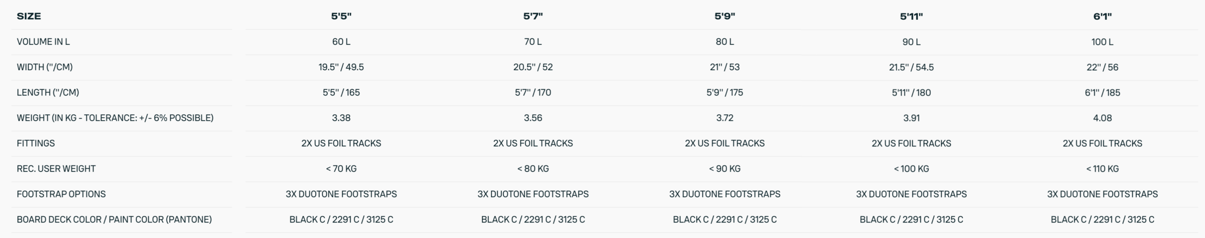Click the < 100 KG user weight cell
The height and width of the screenshot is (238, 1205).
coord(911,169)
